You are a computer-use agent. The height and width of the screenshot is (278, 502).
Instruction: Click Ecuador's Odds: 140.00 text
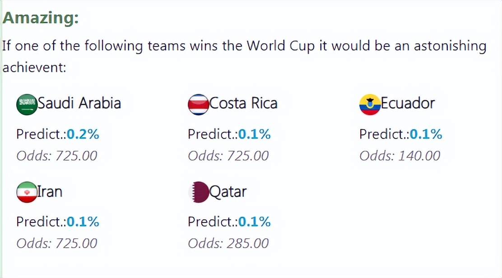(x=400, y=156)
